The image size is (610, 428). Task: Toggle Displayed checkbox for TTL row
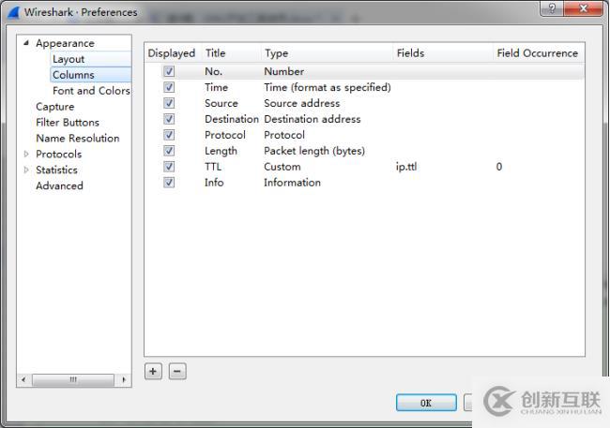(169, 167)
